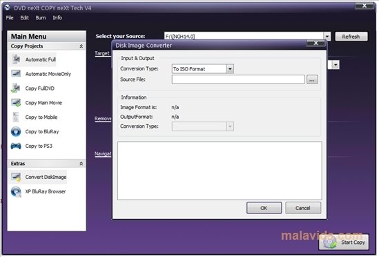Select the Convert DiskImage label

46,177
